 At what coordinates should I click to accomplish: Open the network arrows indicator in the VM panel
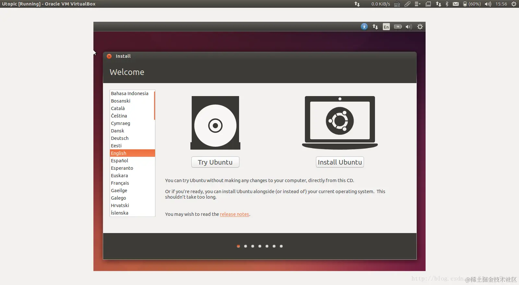tap(375, 27)
